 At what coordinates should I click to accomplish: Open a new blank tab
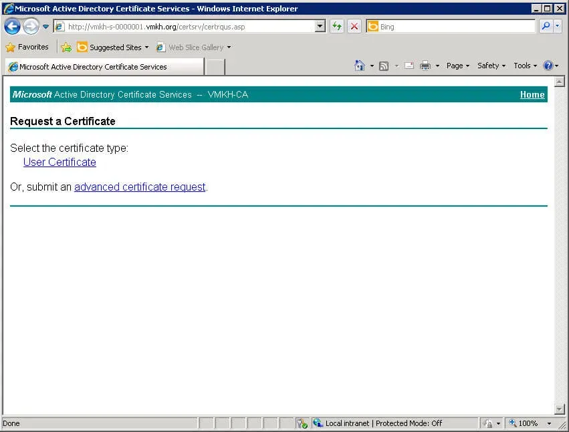pos(215,67)
